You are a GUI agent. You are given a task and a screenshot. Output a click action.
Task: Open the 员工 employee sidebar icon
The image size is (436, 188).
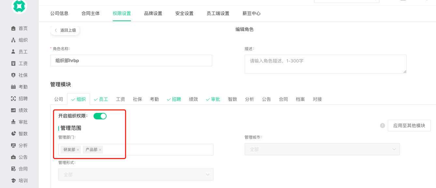13,52
